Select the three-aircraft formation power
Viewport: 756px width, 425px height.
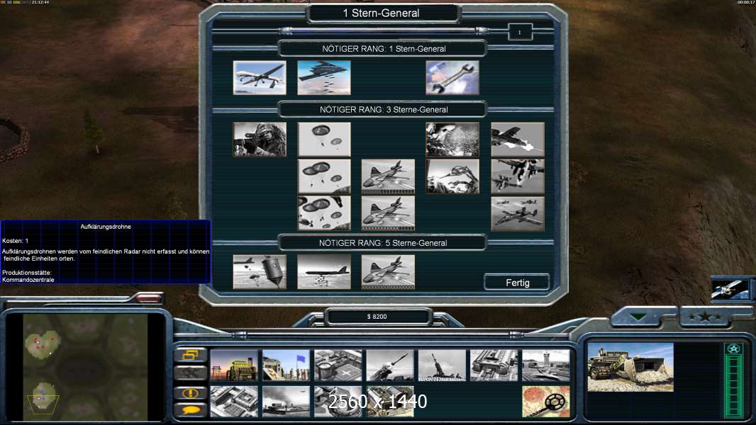tap(518, 213)
